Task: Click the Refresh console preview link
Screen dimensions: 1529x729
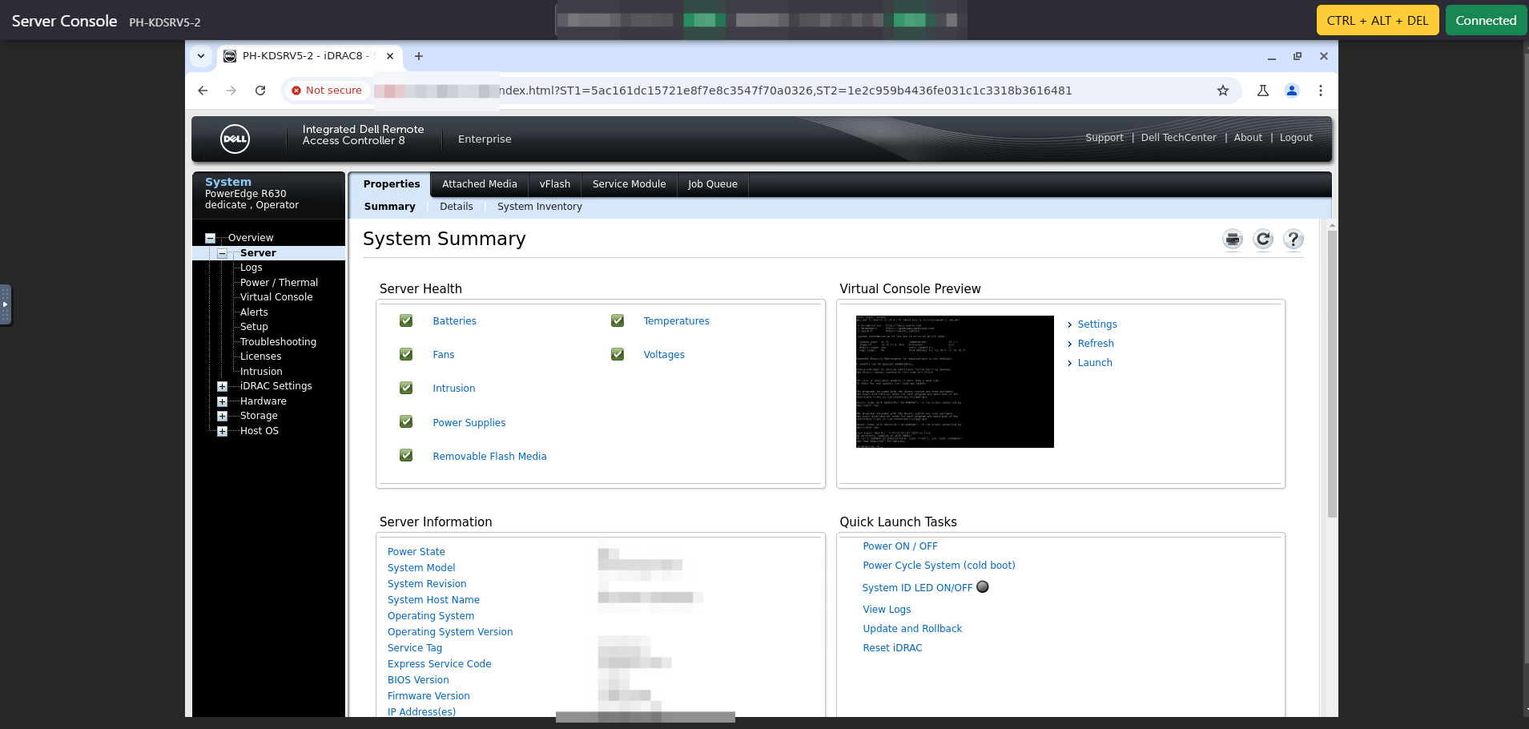Action: (x=1096, y=344)
